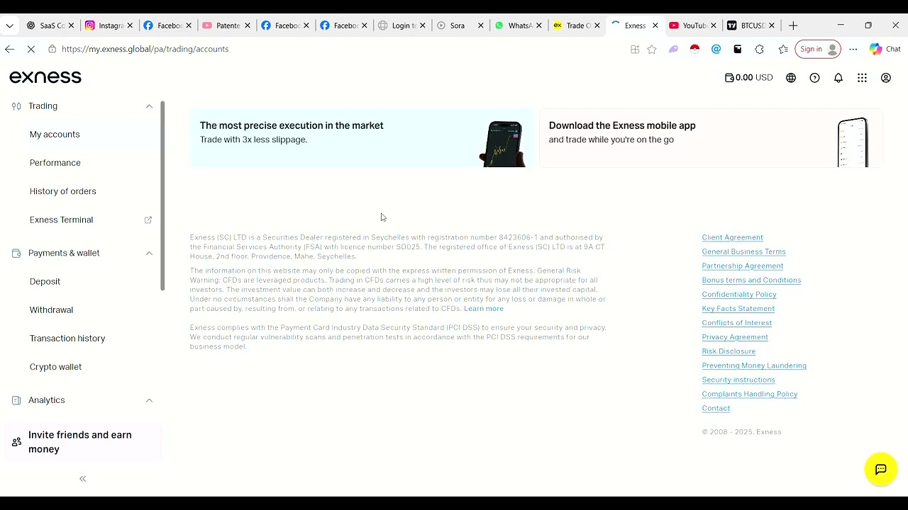Stop page loading in the browser toolbar
The height and width of the screenshot is (510, 908).
point(31,49)
